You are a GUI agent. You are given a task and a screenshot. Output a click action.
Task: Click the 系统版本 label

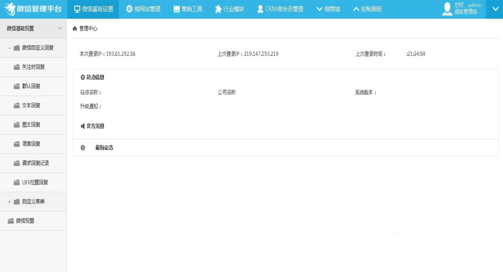[x=366, y=92]
